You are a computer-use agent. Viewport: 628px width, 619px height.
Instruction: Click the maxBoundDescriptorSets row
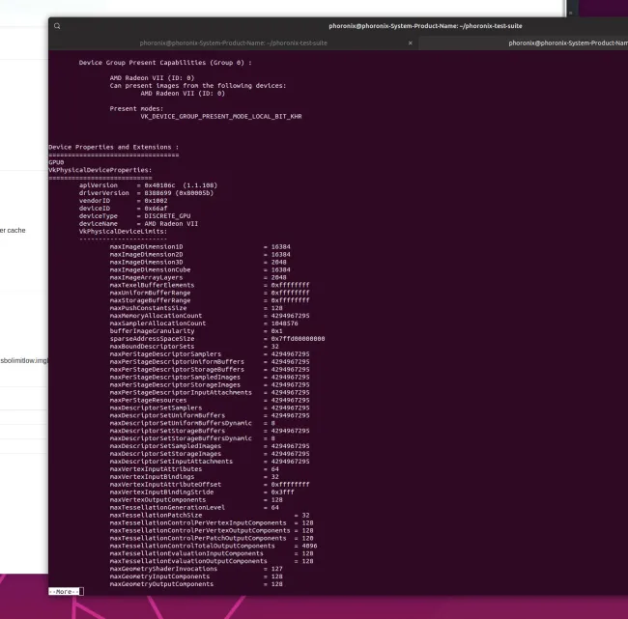[x=194, y=347]
